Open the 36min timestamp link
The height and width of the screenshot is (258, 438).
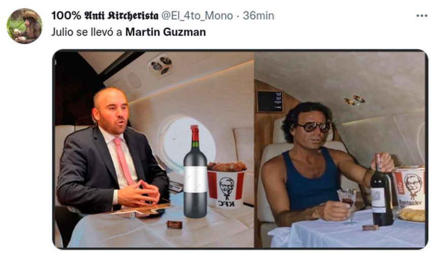pos(259,16)
